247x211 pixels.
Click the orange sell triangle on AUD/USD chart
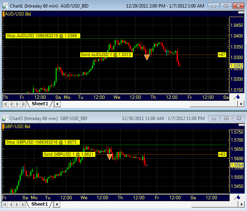point(147,57)
